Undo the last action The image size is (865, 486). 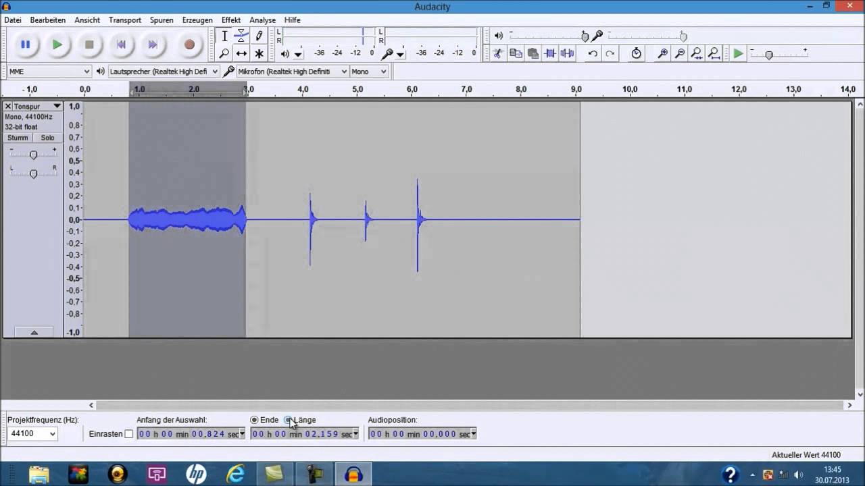pos(593,53)
